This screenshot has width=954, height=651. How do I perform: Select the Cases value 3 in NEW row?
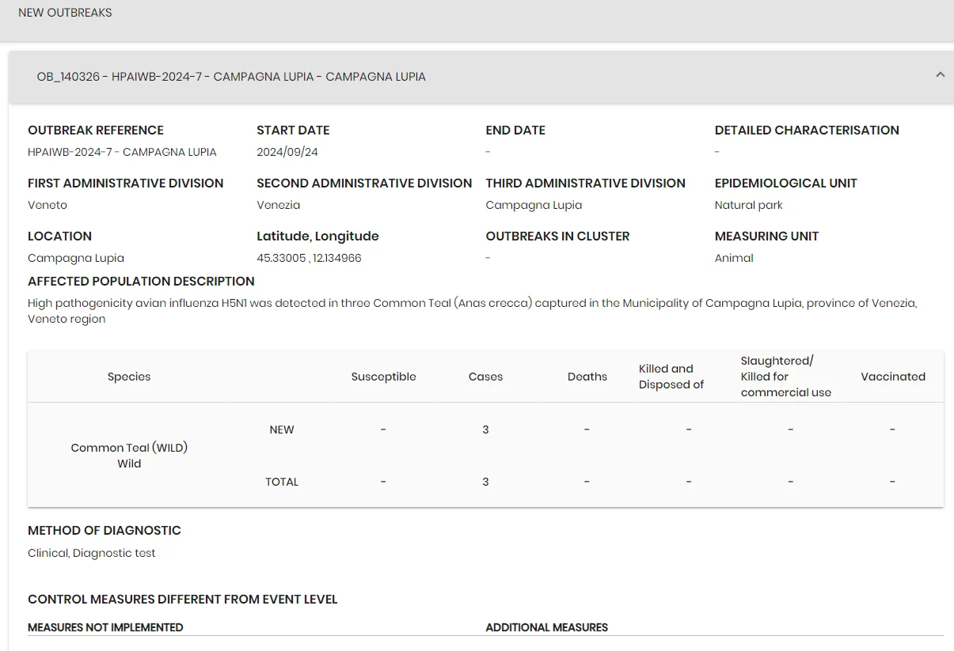[485, 430]
